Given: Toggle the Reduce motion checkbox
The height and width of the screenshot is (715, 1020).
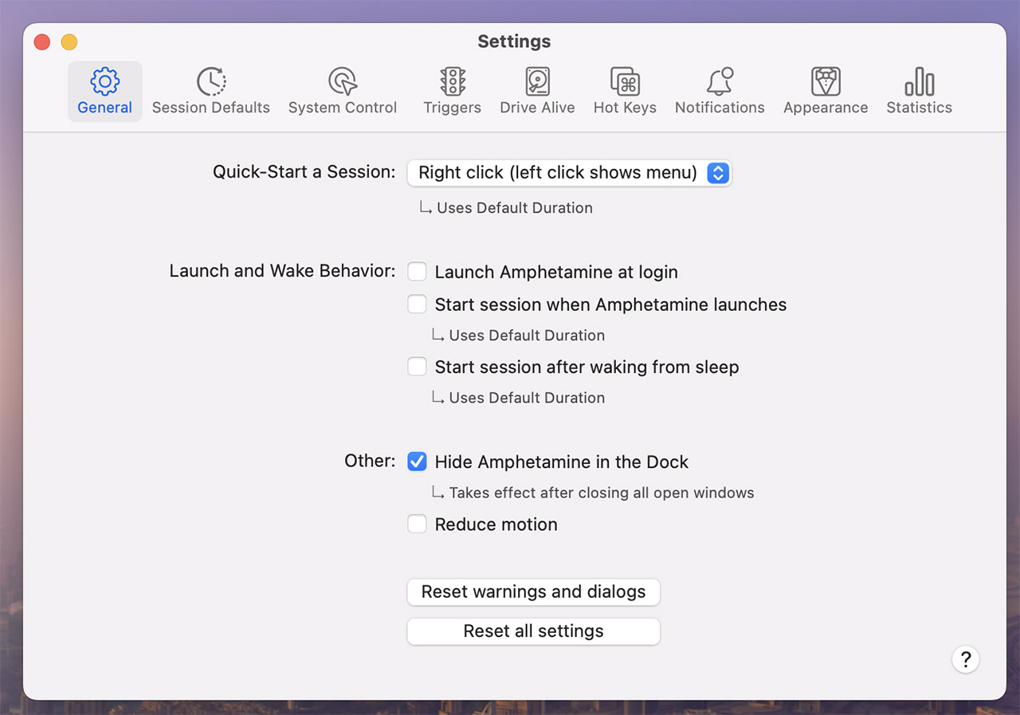Looking at the screenshot, I should [x=418, y=524].
